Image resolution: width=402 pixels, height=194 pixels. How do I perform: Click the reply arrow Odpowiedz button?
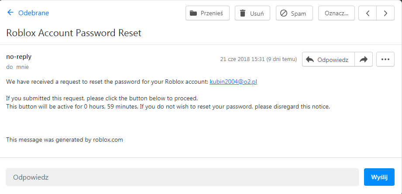(328, 60)
